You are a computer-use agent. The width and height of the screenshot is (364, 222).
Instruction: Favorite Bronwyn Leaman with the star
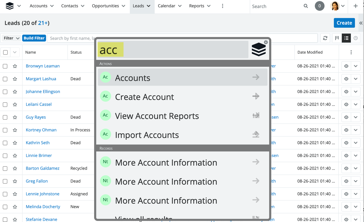point(15,66)
